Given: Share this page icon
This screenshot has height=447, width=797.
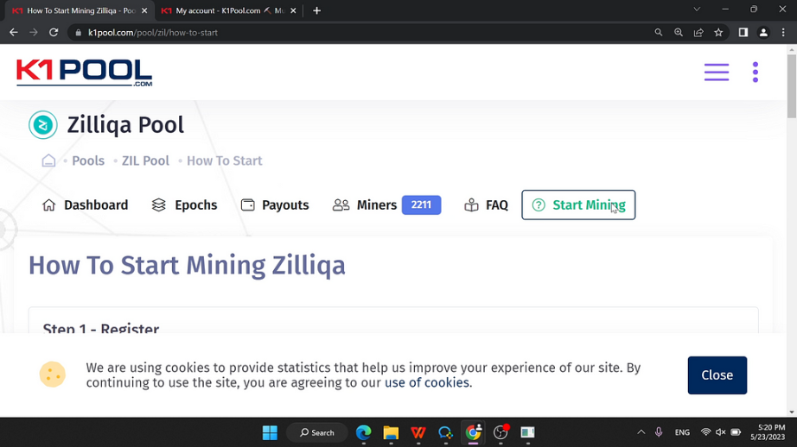Looking at the screenshot, I should pos(698,33).
